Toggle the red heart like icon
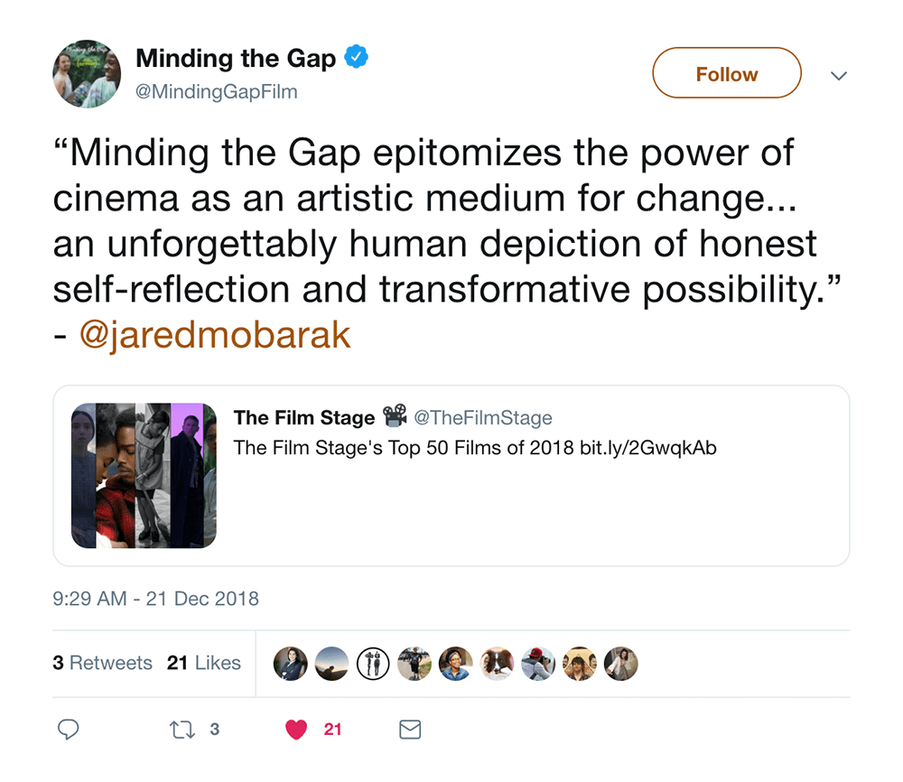Screen dimensions: 903x782 296,730
